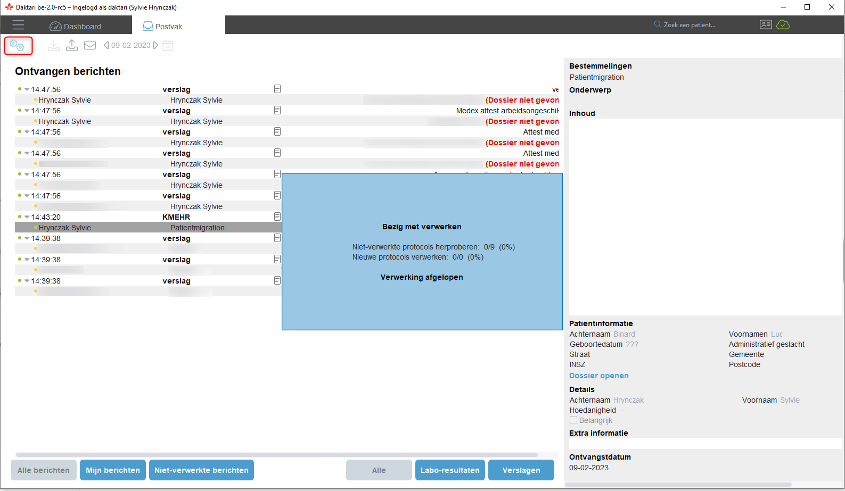Show Mijn berichten filter
Image resolution: width=845 pixels, height=491 pixels.
[x=113, y=470]
